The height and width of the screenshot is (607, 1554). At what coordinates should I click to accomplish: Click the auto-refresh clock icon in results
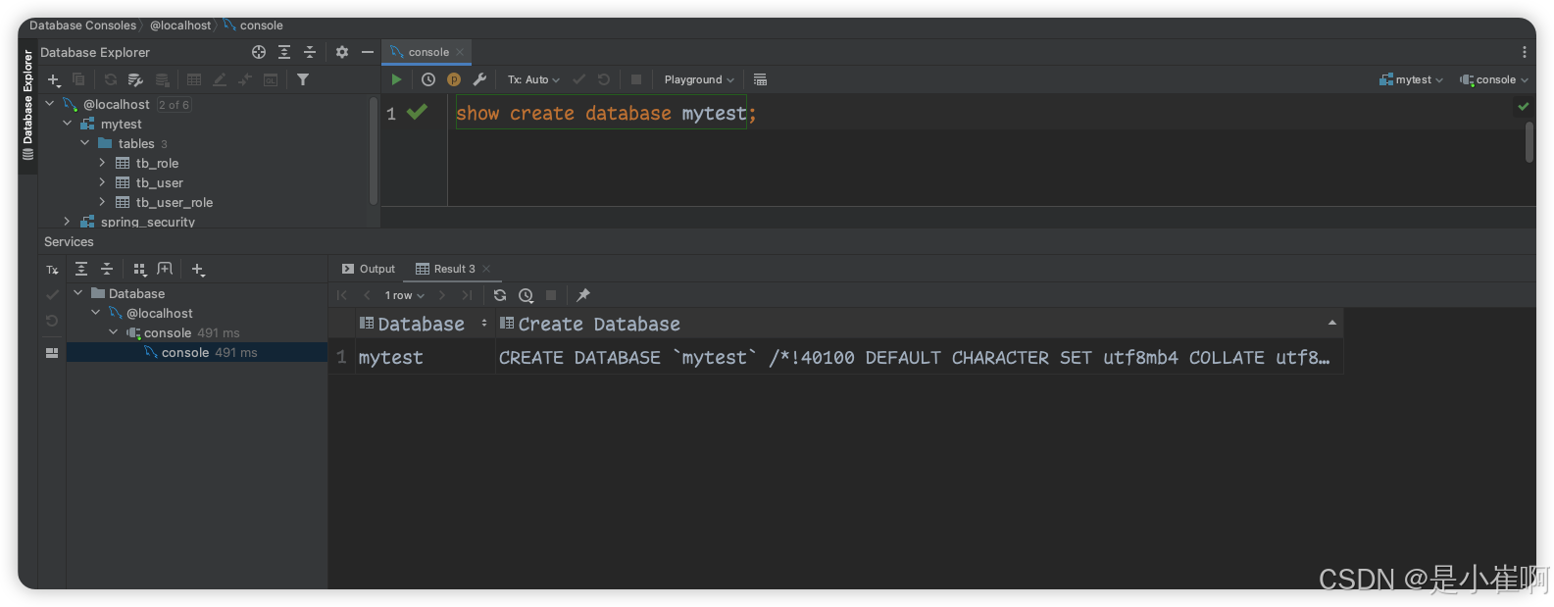526,295
